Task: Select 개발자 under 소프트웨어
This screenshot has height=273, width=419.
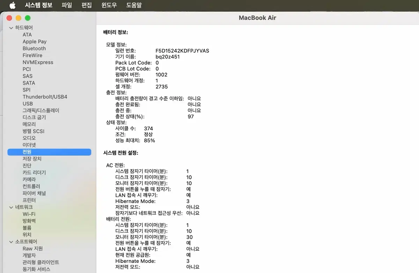Action: (29, 255)
